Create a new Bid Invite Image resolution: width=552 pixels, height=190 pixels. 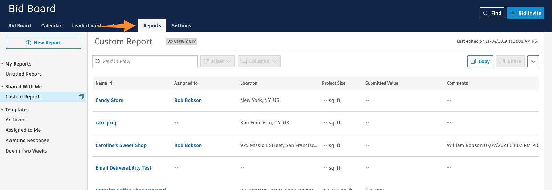pos(525,13)
